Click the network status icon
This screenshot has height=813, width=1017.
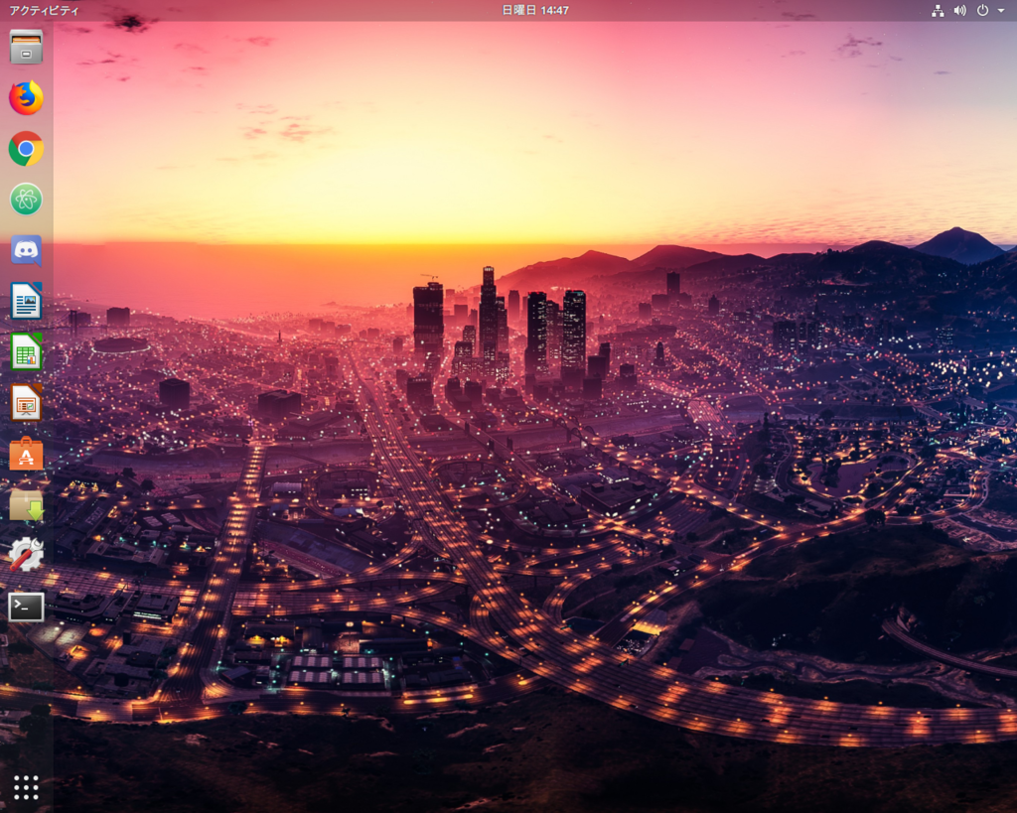coord(938,10)
